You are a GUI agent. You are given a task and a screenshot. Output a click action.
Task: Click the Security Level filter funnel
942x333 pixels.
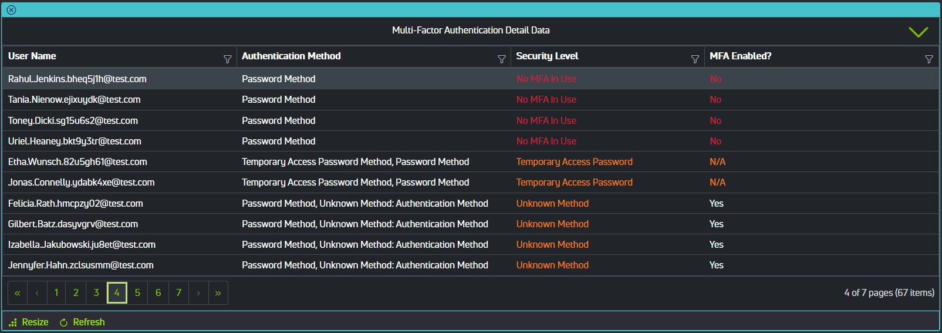click(x=695, y=59)
